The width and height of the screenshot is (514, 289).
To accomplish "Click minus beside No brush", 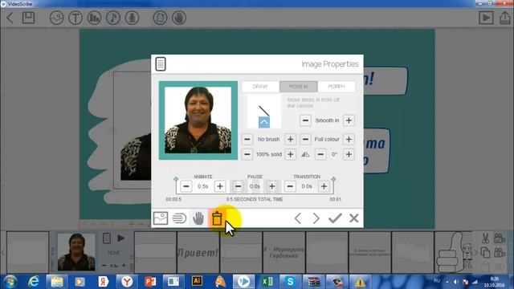I will [x=247, y=139].
